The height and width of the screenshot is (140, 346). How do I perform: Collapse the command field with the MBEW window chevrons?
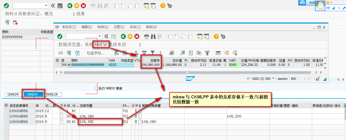coord(106,36)
